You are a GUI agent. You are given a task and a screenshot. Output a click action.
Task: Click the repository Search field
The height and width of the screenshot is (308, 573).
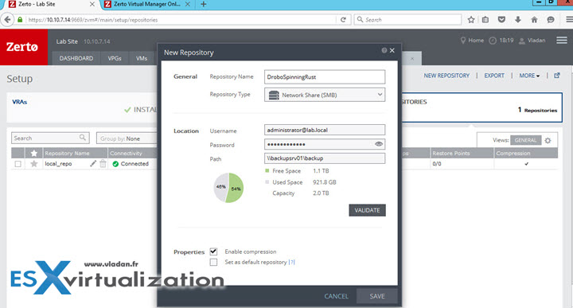(x=50, y=138)
